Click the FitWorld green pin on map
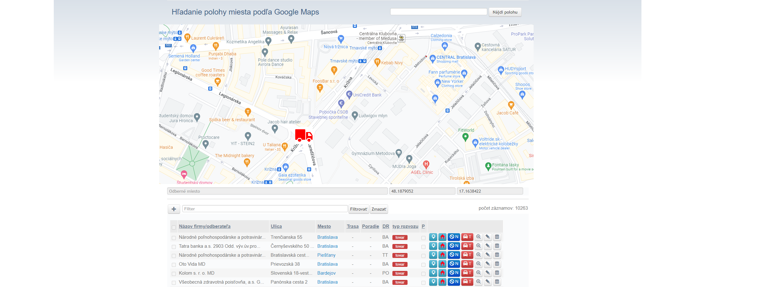 tap(465, 137)
